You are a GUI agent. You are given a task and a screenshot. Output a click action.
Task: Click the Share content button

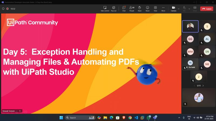pos(195,9)
